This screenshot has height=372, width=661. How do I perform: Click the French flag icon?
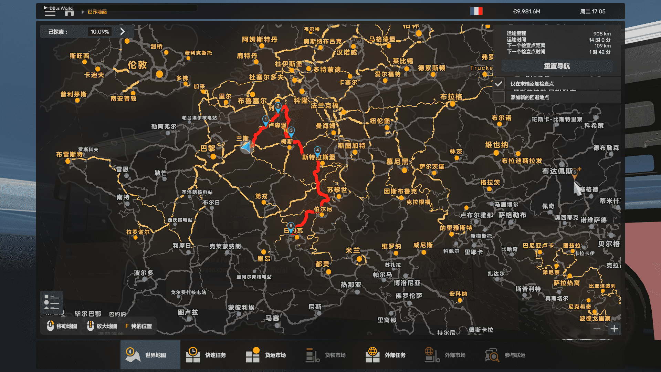tap(476, 11)
